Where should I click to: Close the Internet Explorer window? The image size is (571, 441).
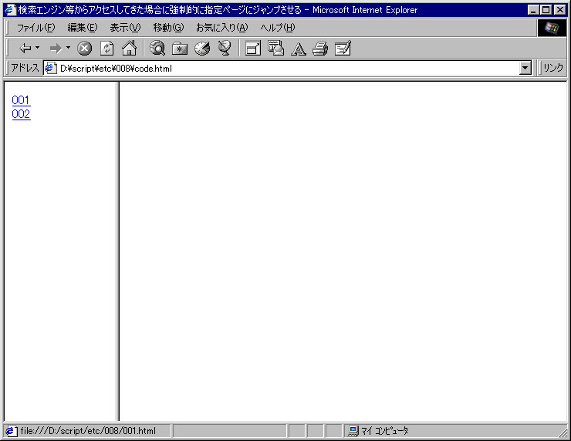(x=559, y=10)
